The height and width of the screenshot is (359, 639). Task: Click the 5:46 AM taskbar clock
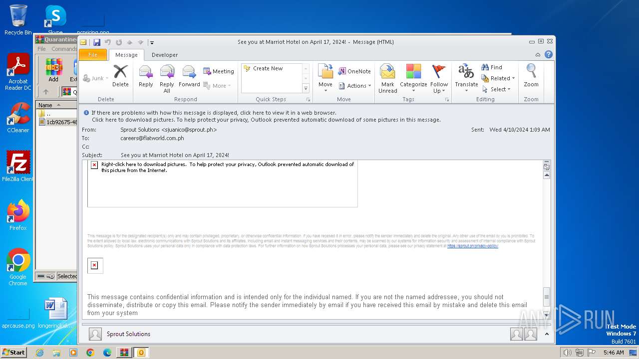(x=614, y=353)
